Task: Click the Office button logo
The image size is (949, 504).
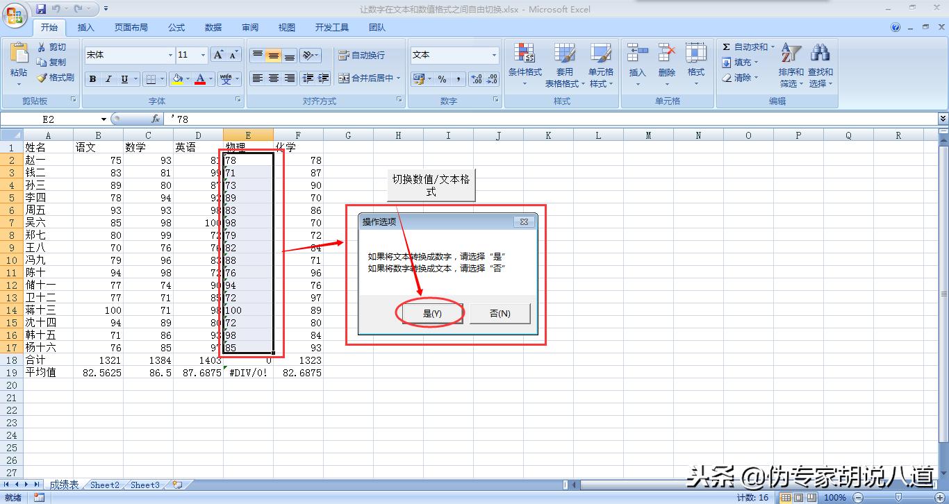Action: click(x=15, y=14)
